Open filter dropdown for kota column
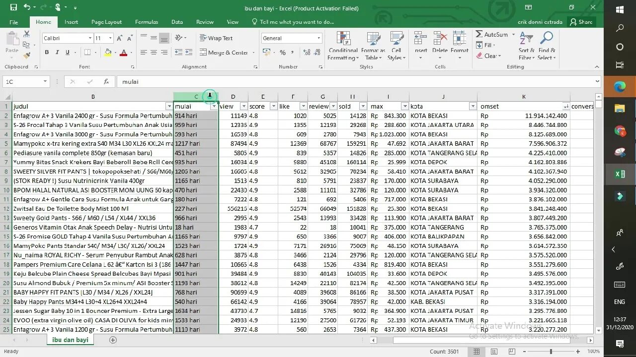Image resolution: width=636 pixels, height=357 pixels. click(473, 107)
